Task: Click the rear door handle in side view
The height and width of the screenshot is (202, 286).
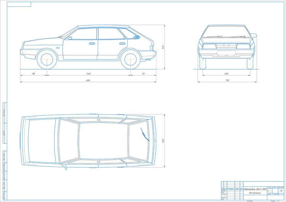Action: click(x=122, y=43)
